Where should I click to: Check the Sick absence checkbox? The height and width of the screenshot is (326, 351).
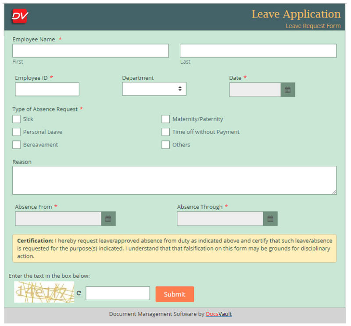click(x=16, y=119)
